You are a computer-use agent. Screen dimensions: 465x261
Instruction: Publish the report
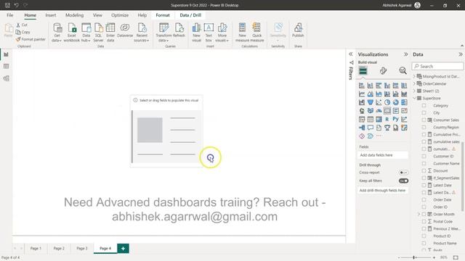[298, 30]
